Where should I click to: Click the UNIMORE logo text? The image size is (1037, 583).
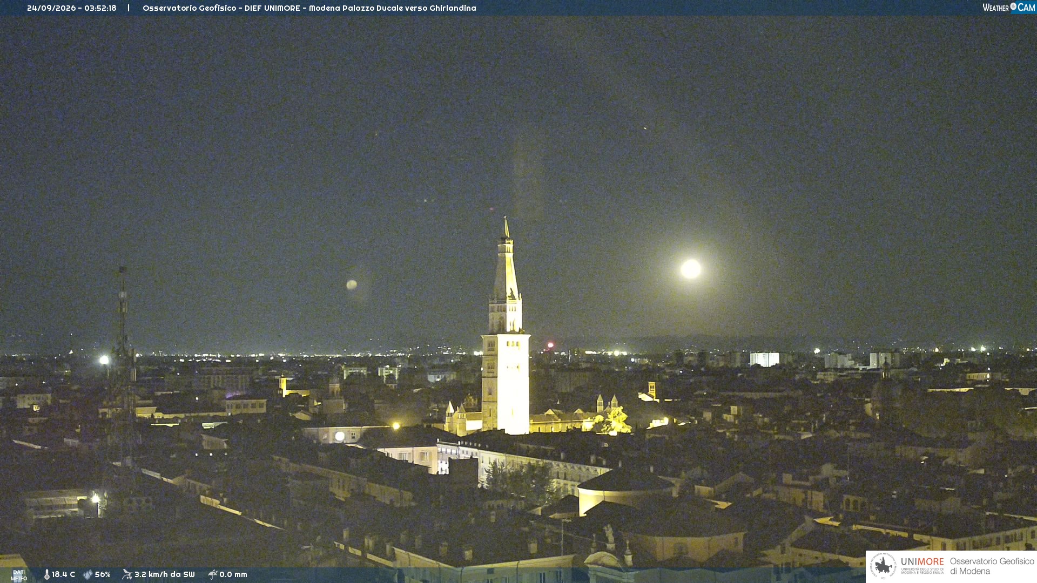922,562
